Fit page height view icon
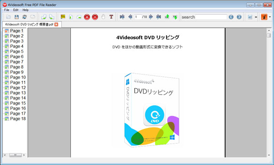 (71, 17)
